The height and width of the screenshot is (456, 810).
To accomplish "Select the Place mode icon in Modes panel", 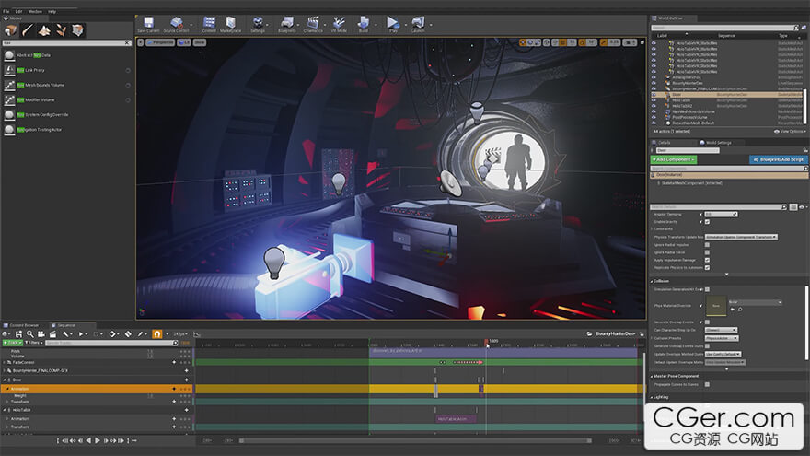I will [x=11, y=30].
